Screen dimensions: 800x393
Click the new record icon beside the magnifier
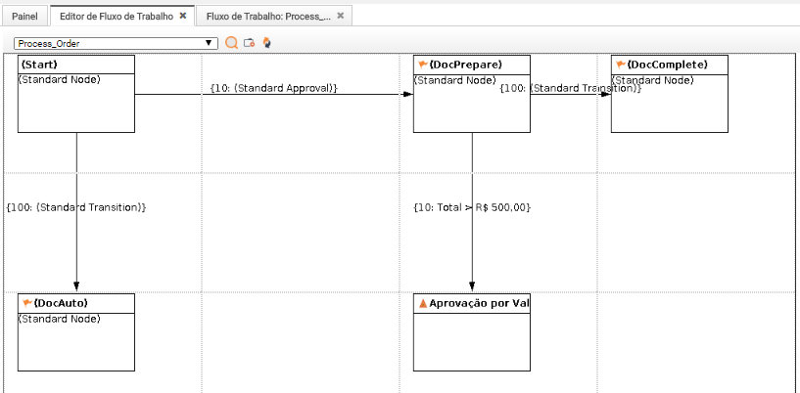click(x=249, y=43)
